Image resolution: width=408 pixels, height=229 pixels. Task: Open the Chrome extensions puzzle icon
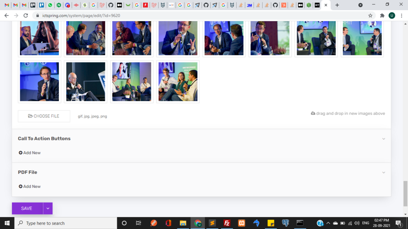point(382,15)
